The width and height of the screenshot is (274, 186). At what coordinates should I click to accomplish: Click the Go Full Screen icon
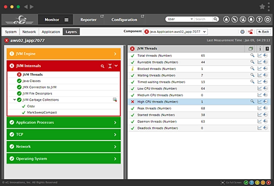tap(222, 183)
